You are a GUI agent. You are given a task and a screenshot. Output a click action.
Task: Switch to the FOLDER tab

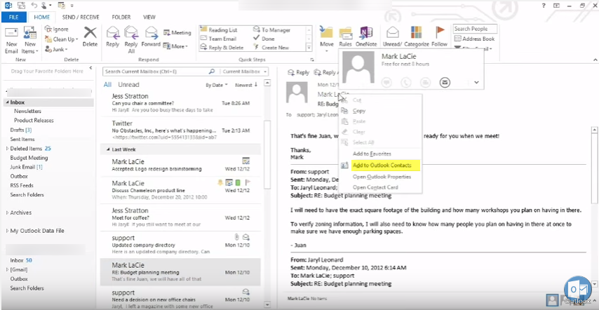click(x=121, y=17)
